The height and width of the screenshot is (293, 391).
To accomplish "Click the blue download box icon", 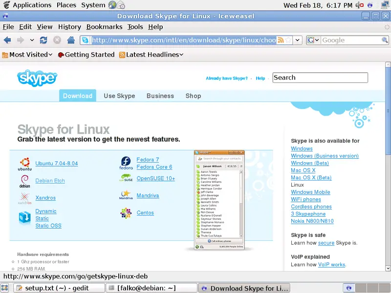I will coord(25,217).
